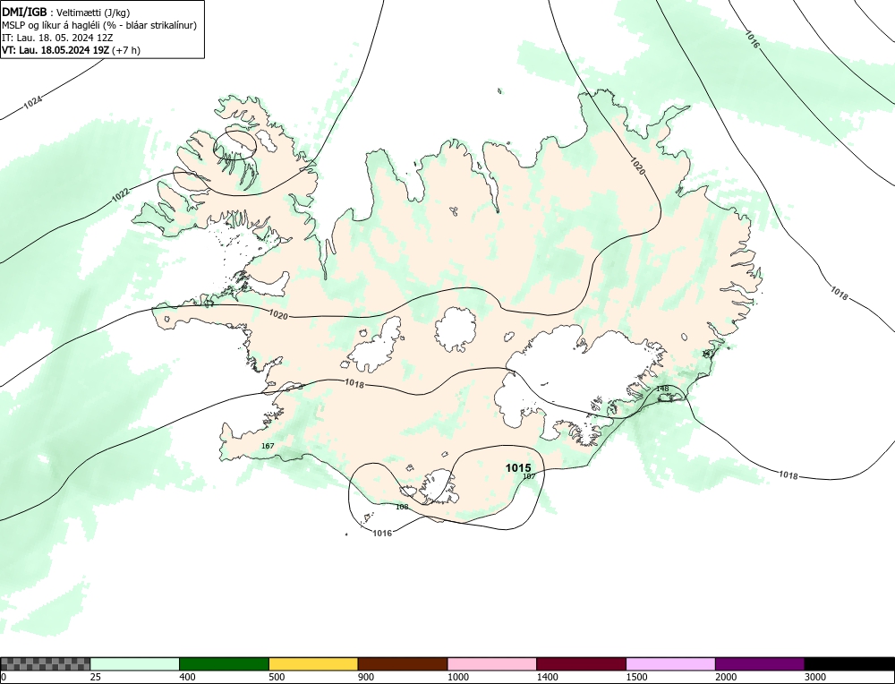Click the 1020 isobar label over northeast Iceland
895x684 pixels.
637,166
